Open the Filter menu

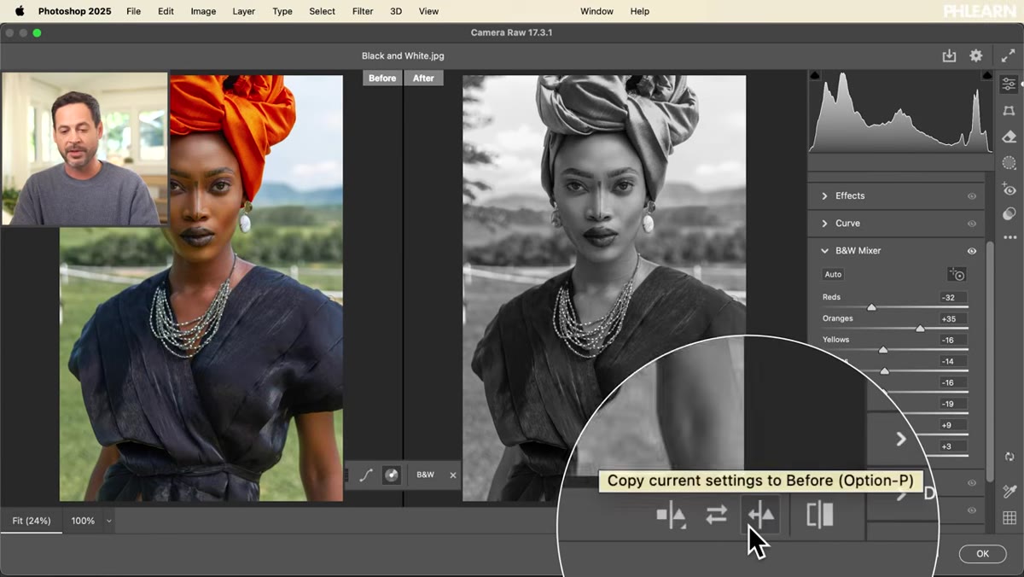click(x=363, y=11)
